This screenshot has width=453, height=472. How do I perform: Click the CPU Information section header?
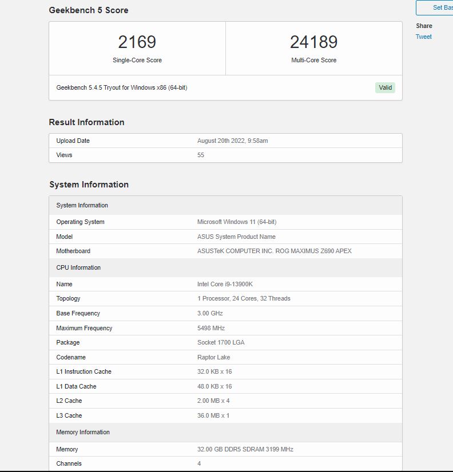point(225,267)
